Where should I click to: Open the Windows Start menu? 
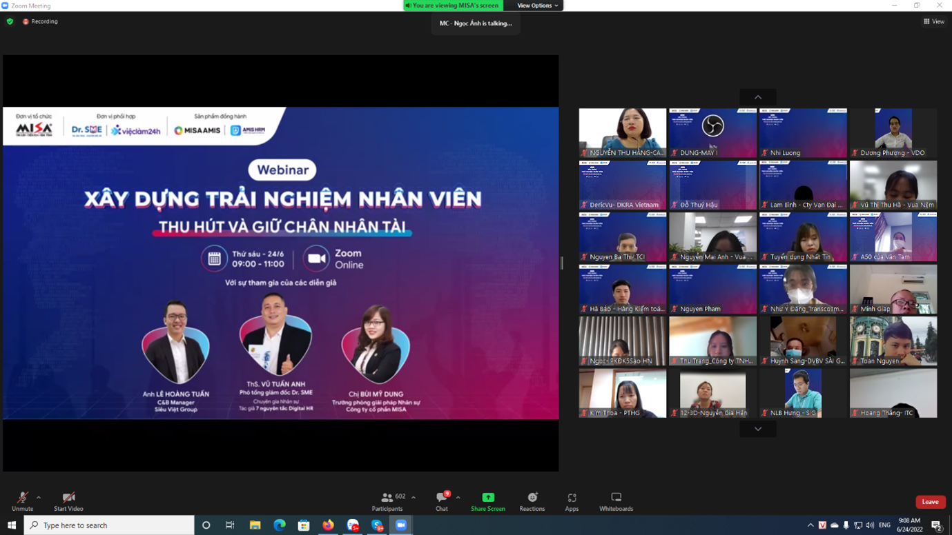pyautogui.click(x=12, y=525)
